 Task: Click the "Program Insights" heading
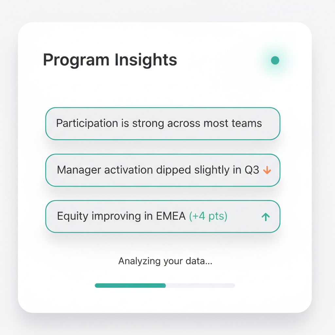click(110, 60)
